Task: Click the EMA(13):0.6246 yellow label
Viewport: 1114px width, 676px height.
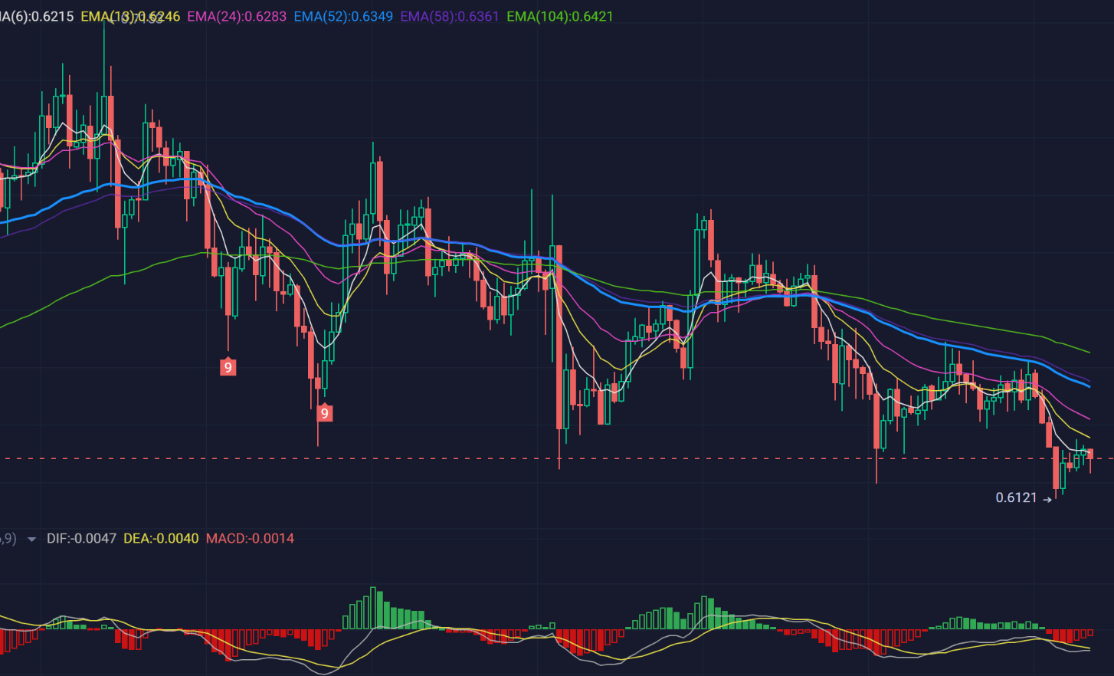Action: 130,16
